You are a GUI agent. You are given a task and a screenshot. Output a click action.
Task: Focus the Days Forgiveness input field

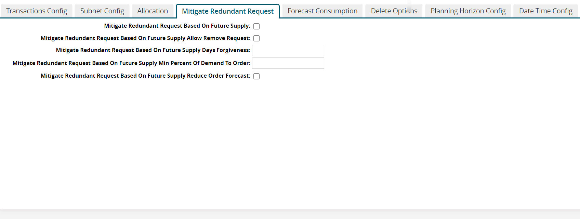click(288, 51)
